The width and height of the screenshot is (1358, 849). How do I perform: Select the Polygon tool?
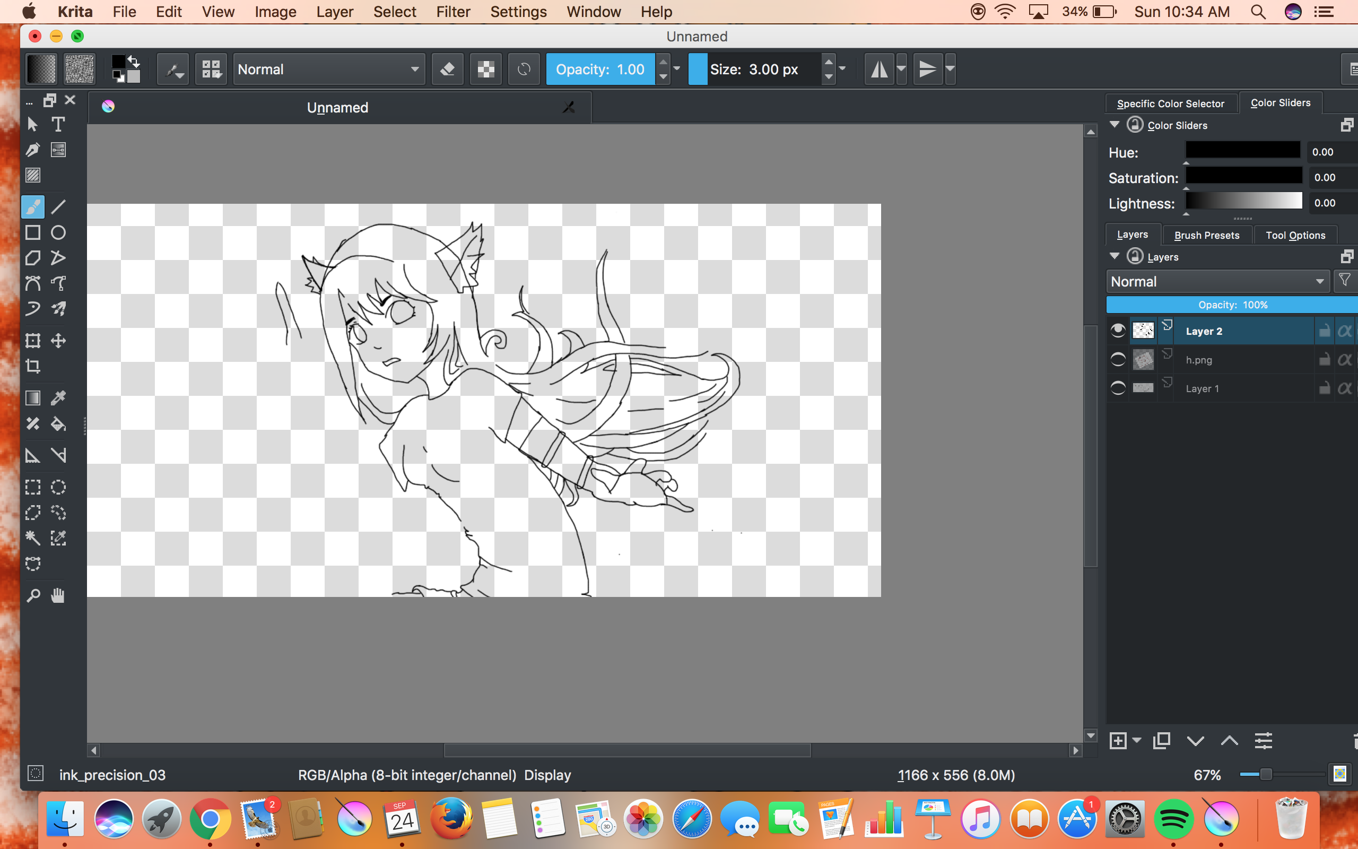(x=32, y=258)
